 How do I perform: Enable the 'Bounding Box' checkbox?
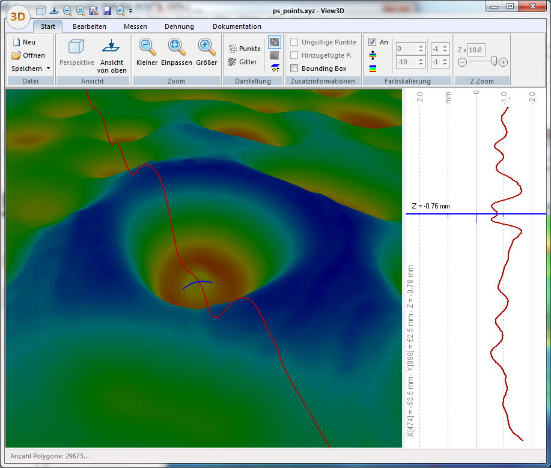click(294, 68)
